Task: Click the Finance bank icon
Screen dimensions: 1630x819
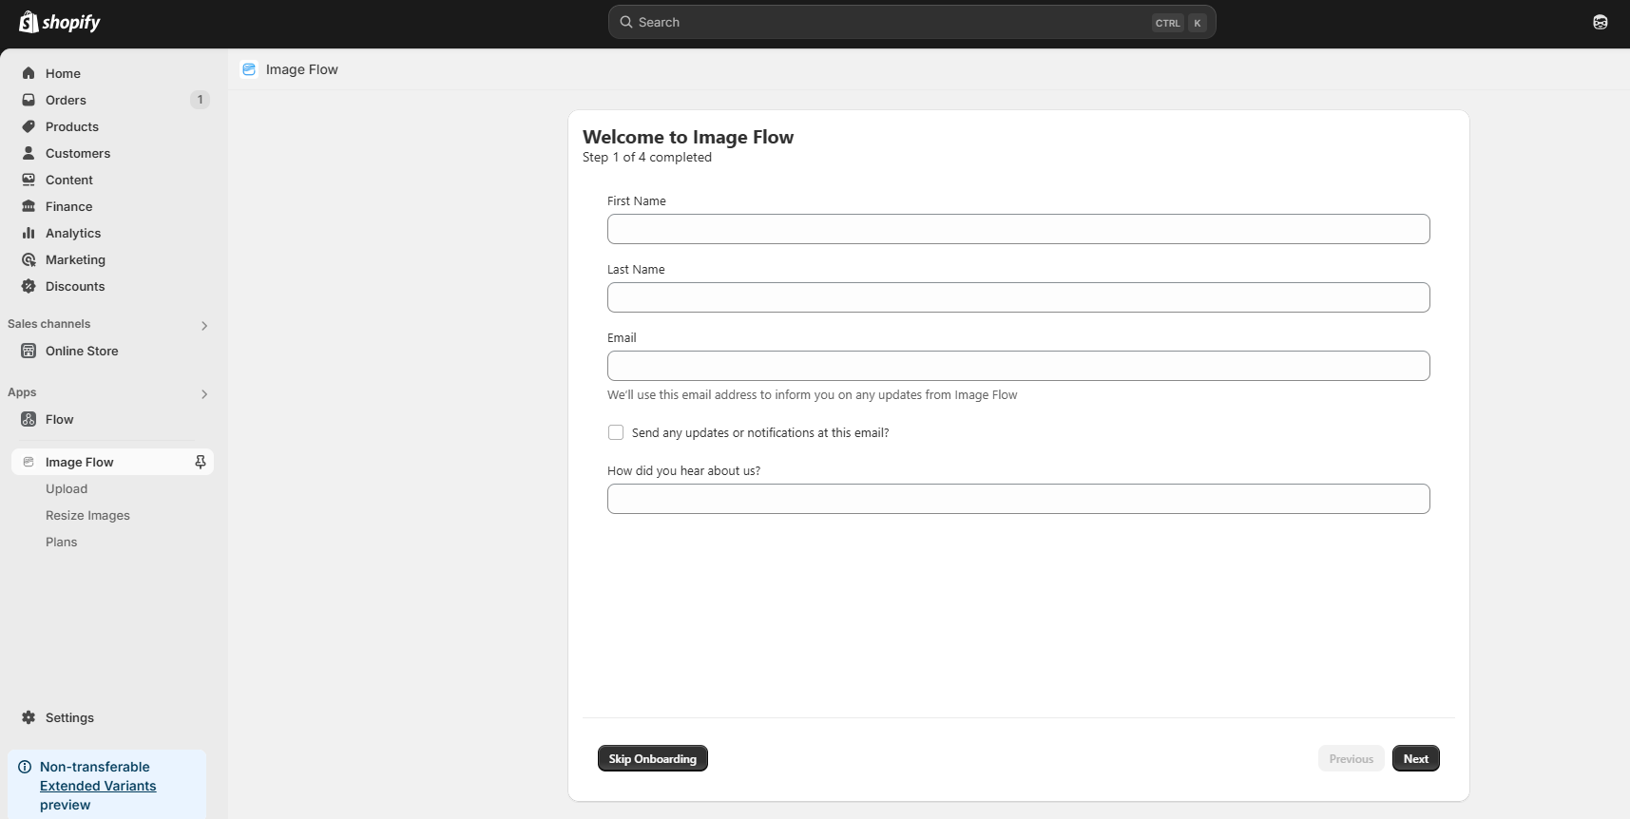Action: tap(29, 206)
